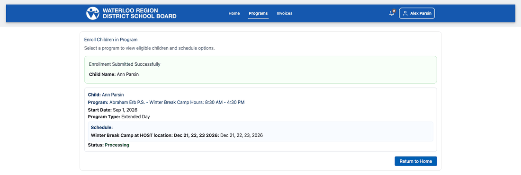Select the 'Enrollment Submitted Successfully' message
521x175 pixels.
[125, 64]
